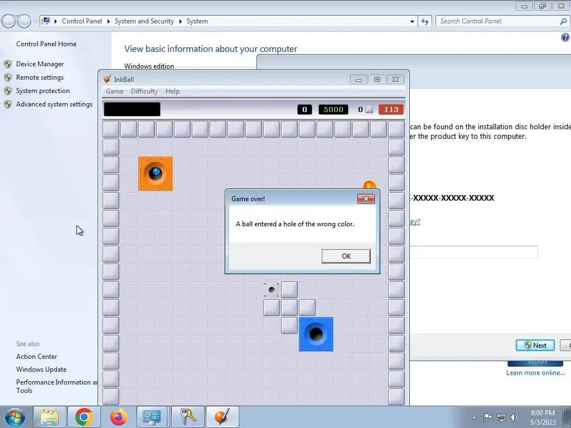The image size is (571, 428).
Task: Click the recent-pages dropdown beside Forward
Action: (x=35, y=22)
